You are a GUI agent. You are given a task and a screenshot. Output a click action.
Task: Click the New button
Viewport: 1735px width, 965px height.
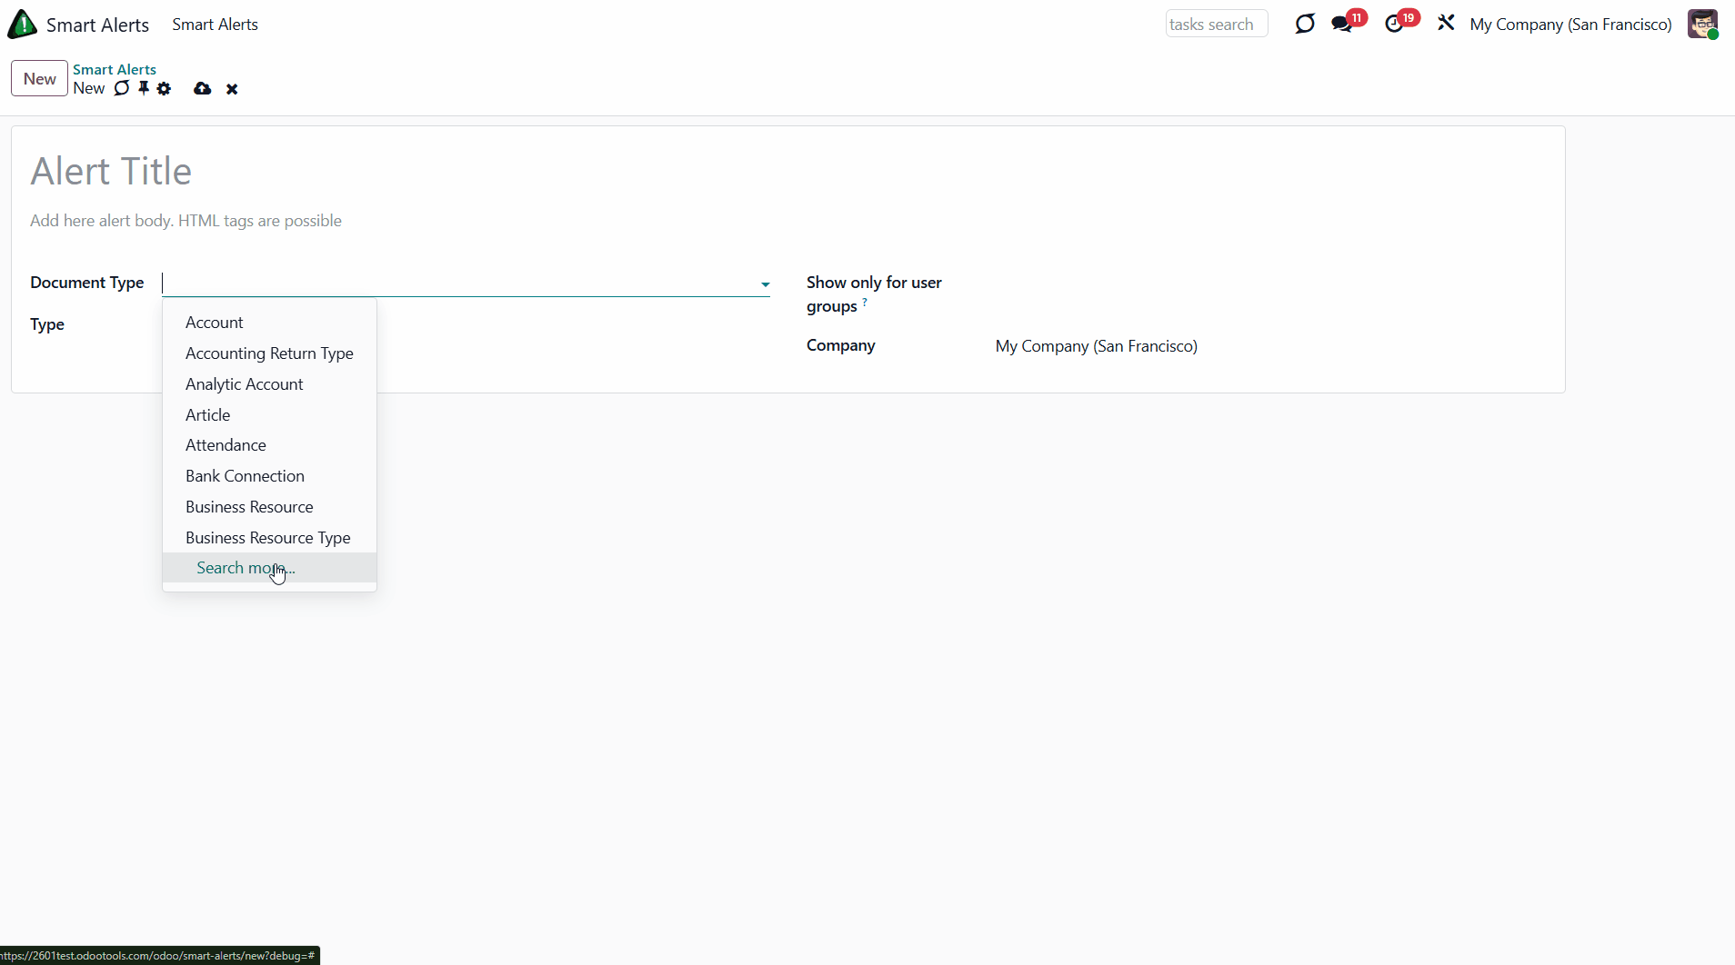39,79
